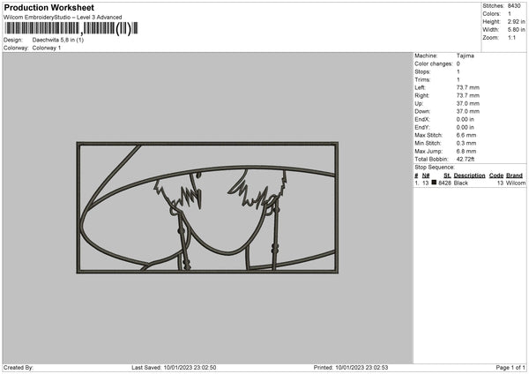Image resolution: width=529 pixels, height=374 pixels.
Task: Click Up value '37.0 mm'
Action: 468,103
